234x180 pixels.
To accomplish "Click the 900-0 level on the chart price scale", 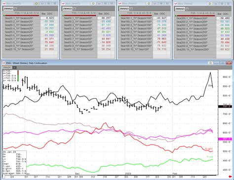I will click(227, 77).
